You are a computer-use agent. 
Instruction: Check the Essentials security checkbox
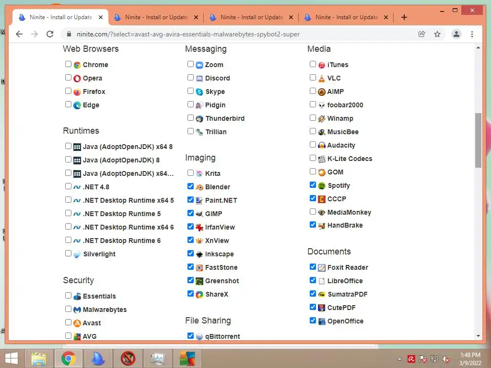68,295
